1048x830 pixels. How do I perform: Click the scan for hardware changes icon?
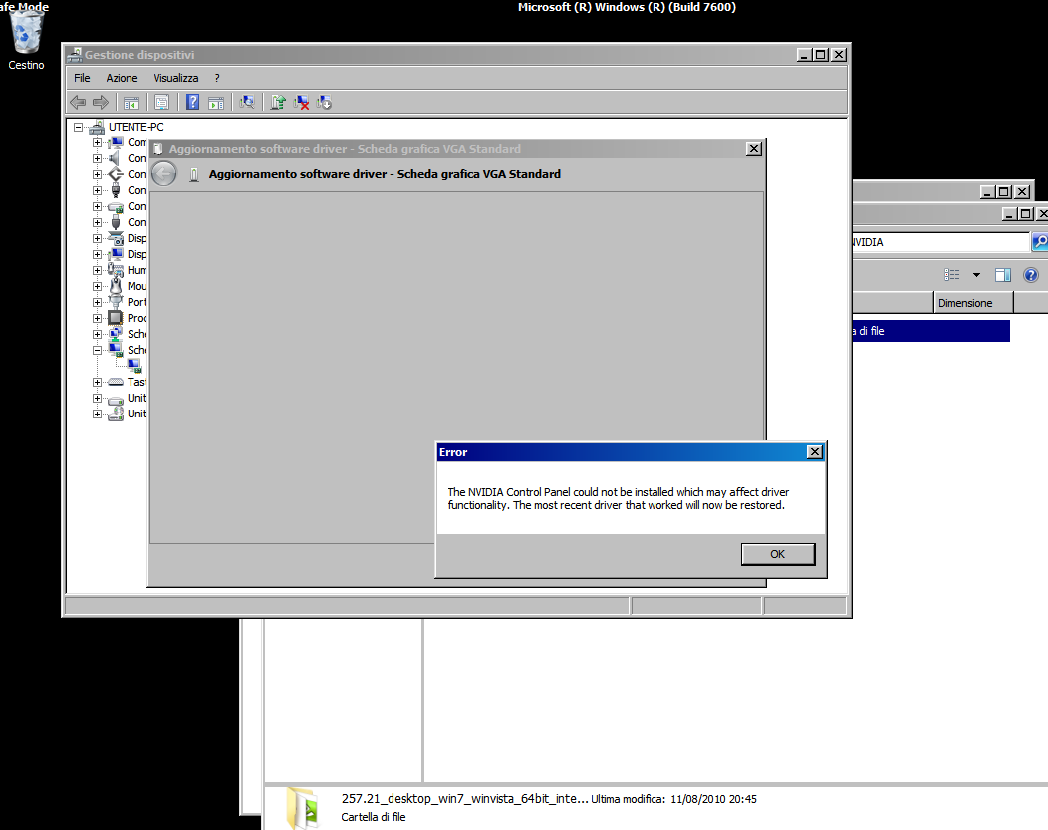pyautogui.click(x=248, y=102)
